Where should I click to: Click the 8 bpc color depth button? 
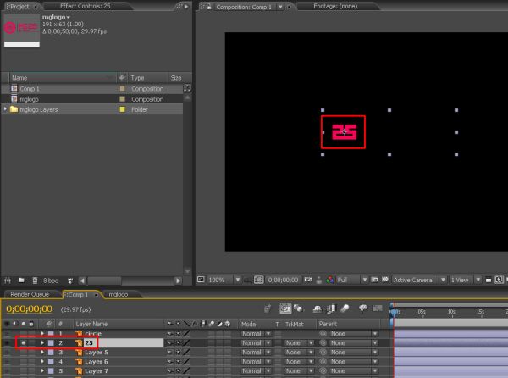tap(50, 281)
